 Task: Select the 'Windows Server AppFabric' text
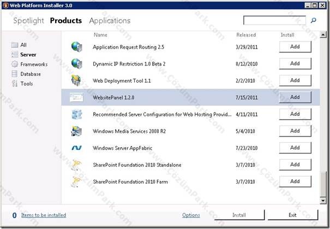123,148
